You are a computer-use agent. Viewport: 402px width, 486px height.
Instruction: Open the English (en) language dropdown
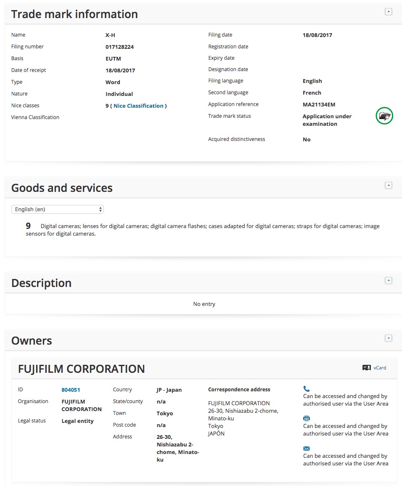tap(58, 209)
